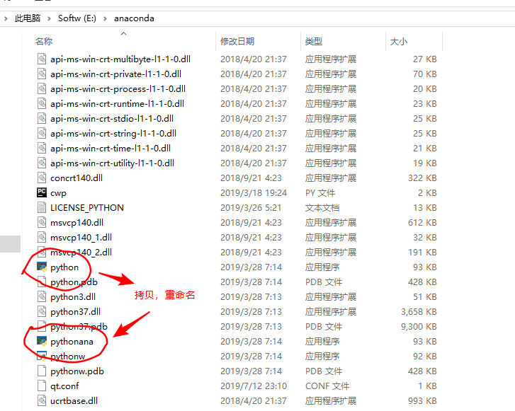Click the api-ms-win-crt-multibyte dll file icon
Screen dimensions: 515x411
click(42, 59)
